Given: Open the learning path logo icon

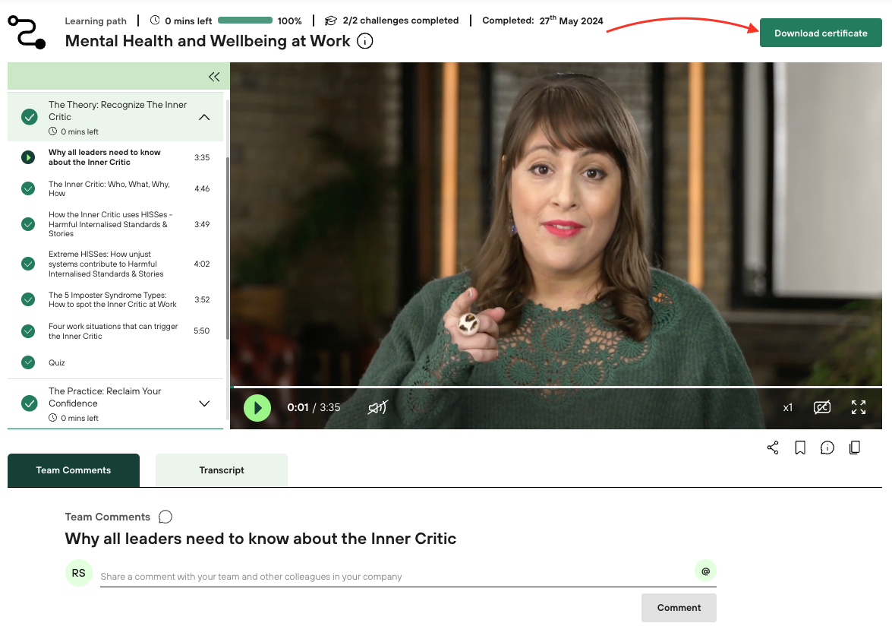Looking at the screenshot, I should coord(27,31).
